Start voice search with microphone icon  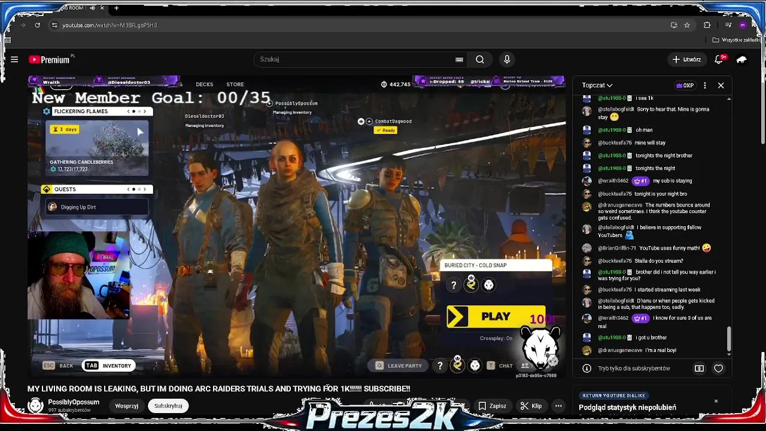pyautogui.click(x=507, y=59)
